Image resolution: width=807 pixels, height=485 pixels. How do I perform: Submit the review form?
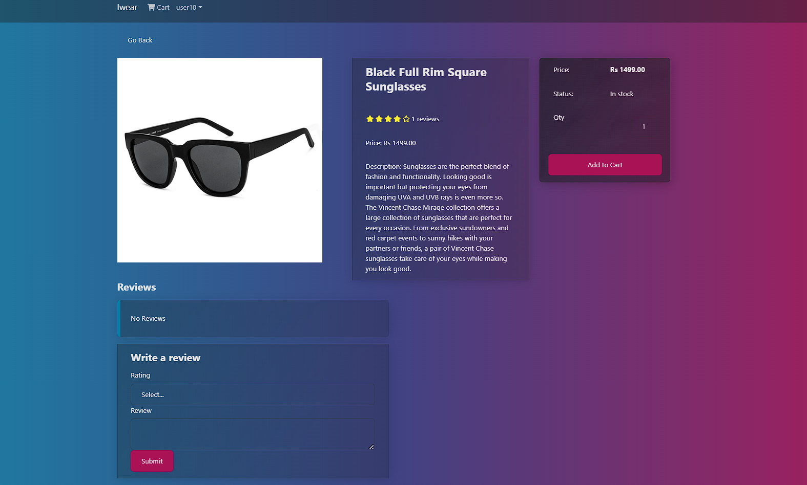(152, 461)
